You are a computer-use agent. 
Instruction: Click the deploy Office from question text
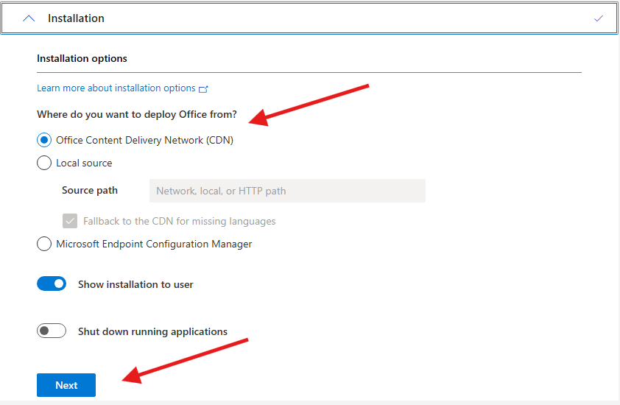pos(137,114)
